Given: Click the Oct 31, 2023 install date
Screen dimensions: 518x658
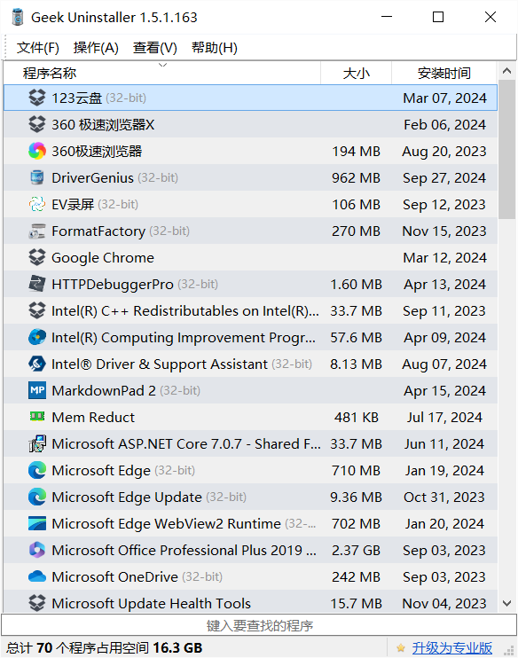Looking at the screenshot, I should [444, 497].
